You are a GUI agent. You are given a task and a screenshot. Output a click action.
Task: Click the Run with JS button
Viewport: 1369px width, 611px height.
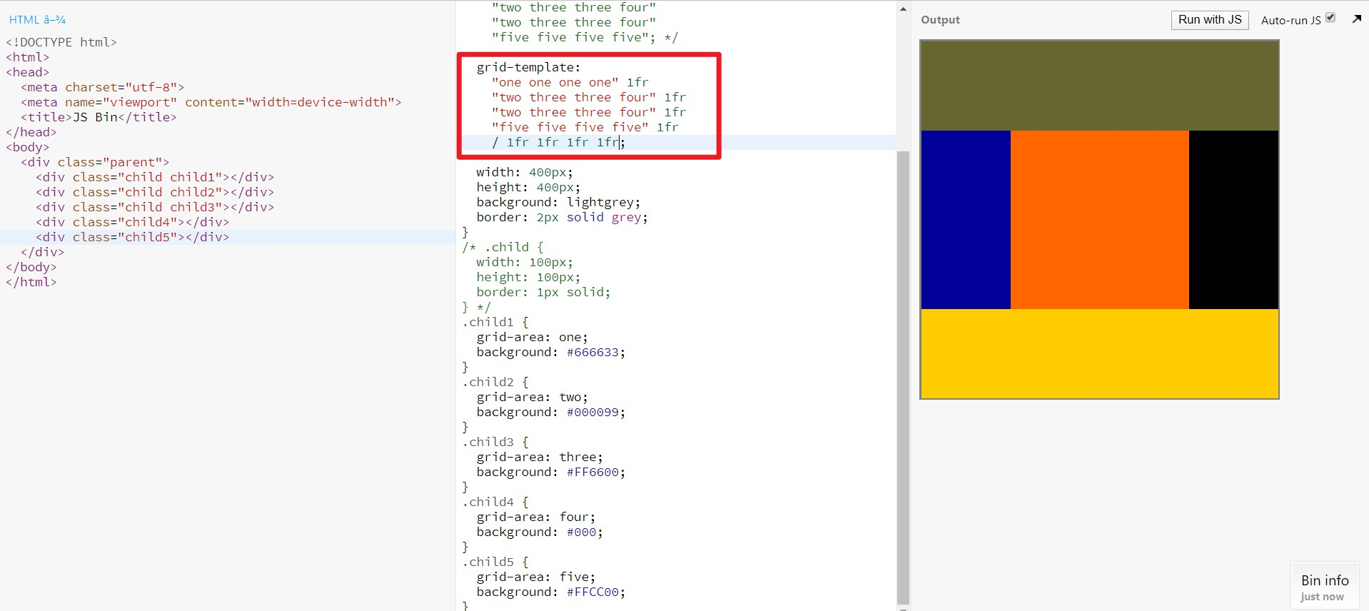1210,20
